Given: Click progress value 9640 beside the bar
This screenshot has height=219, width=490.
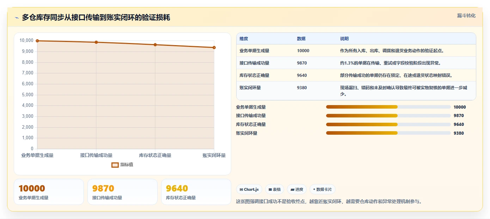Looking at the screenshot, I should coord(459,124).
